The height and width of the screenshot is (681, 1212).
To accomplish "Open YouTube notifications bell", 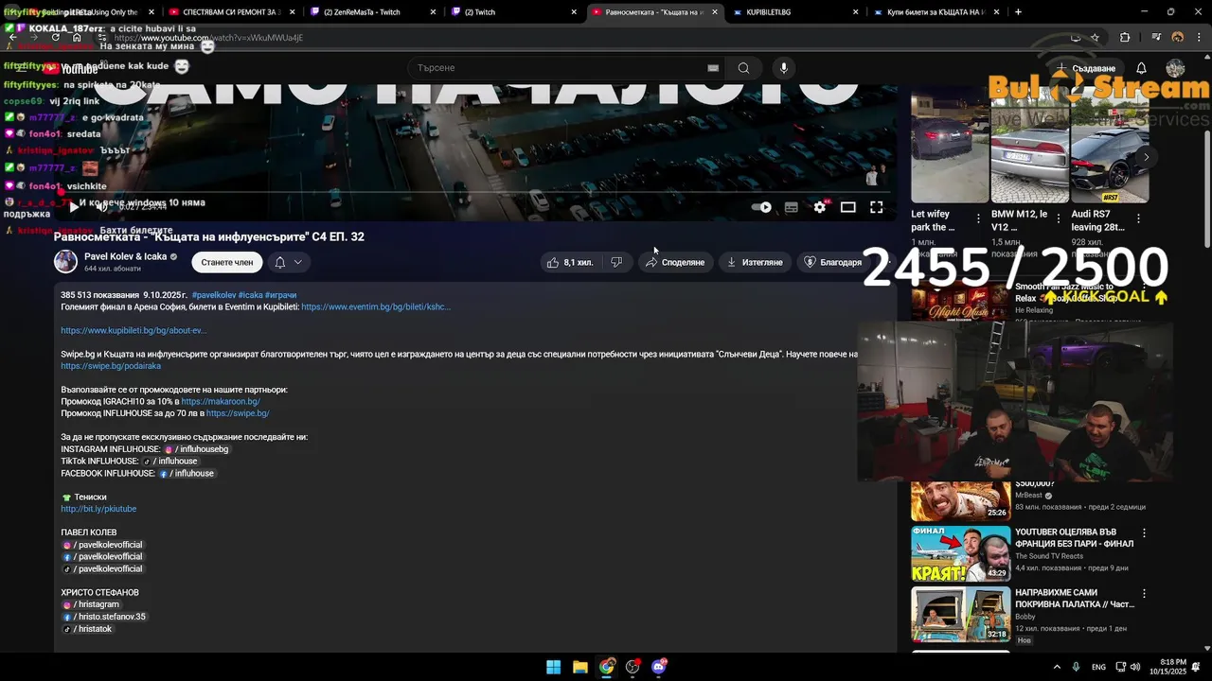I will (1141, 68).
